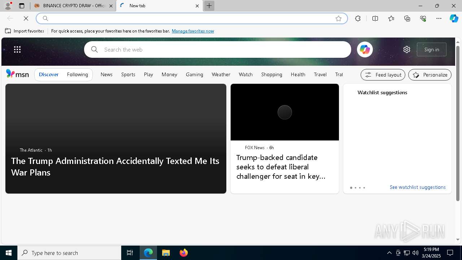The width and height of the screenshot is (462, 260).
Task: Open page settings gear
Action: (407, 49)
